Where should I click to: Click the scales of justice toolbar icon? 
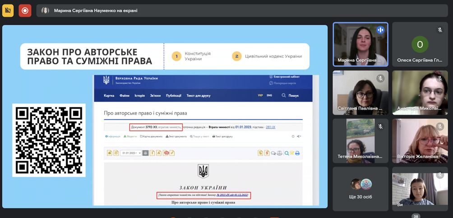280,153
